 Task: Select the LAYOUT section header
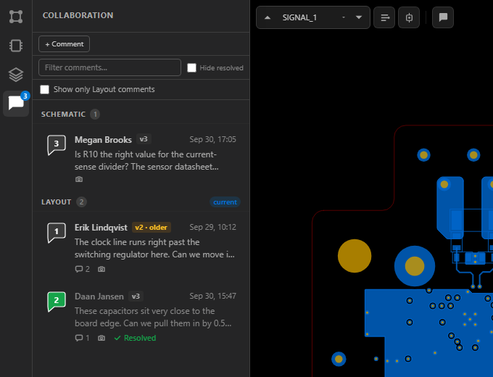(x=57, y=202)
